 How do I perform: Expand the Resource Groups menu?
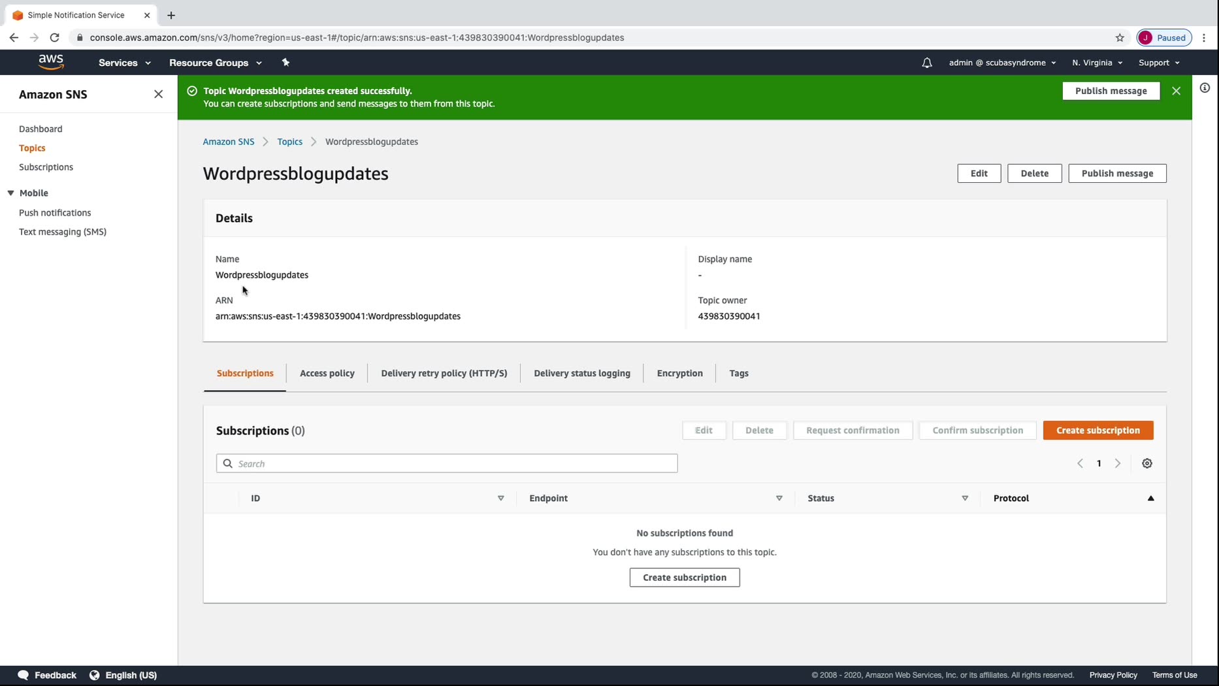point(216,63)
